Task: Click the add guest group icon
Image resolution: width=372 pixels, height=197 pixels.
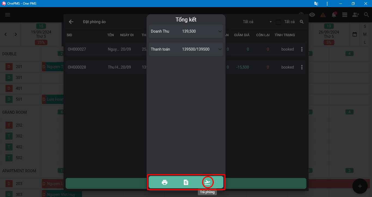Action: (x=356, y=15)
